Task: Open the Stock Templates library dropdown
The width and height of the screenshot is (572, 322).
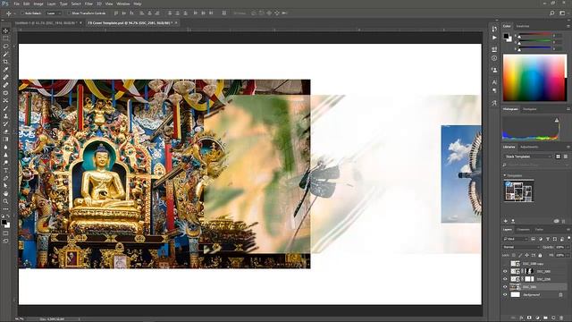Action: coord(528,157)
